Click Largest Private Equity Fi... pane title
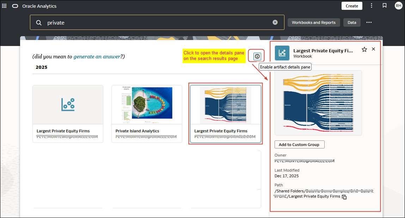405x218 pixels. tap(323, 51)
